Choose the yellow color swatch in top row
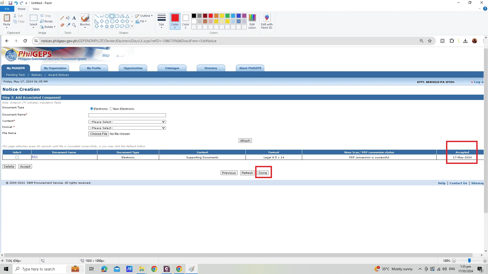 (222, 16)
